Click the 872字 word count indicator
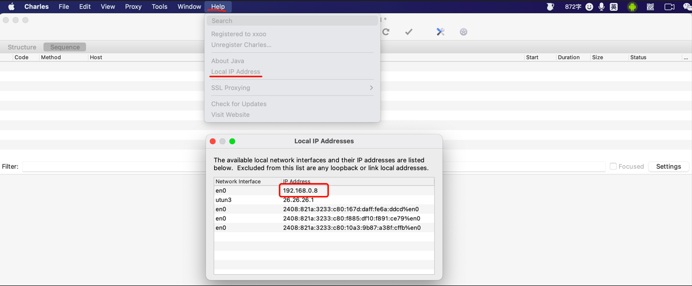The width and height of the screenshot is (692, 286). pyautogui.click(x=573, y=7)
